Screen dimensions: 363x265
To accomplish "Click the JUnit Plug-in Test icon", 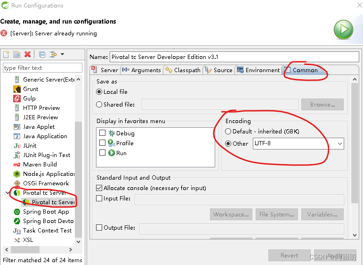I will (17, 155).
